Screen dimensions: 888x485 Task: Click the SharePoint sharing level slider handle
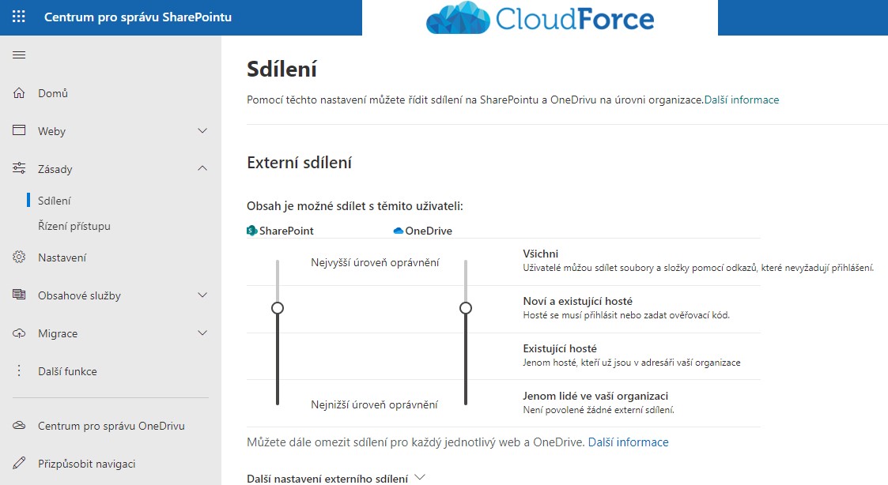pyautogui.click(x=278, y=308)
